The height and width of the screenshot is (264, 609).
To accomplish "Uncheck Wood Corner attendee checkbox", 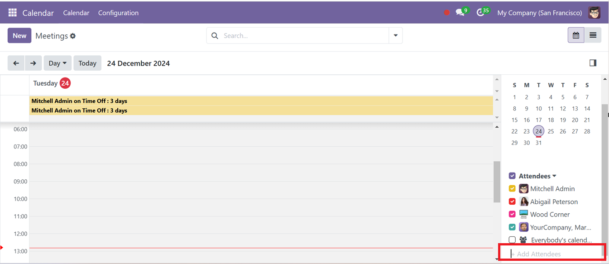I will coord(512,214).
